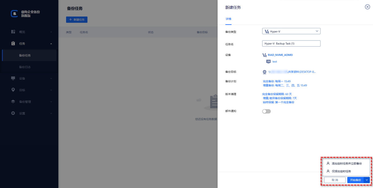Screen dimensions: 373x188
Task: Click the device (设备) monitor icon
Action: [x=13, y=78]
